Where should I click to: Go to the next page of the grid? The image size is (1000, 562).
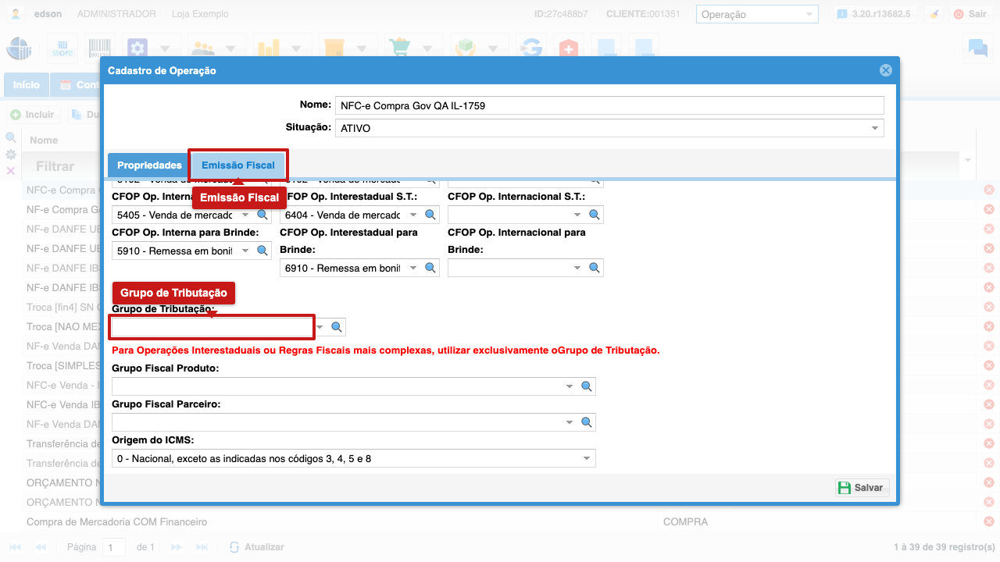[x=177, y=547]
